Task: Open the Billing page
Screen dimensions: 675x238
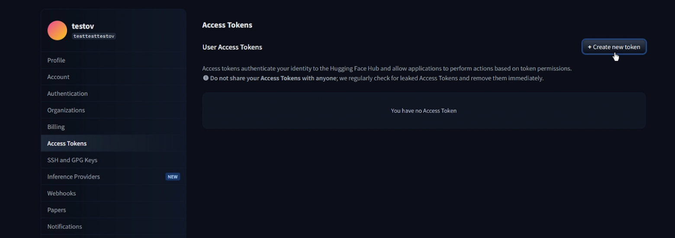Action: point(56,127)
